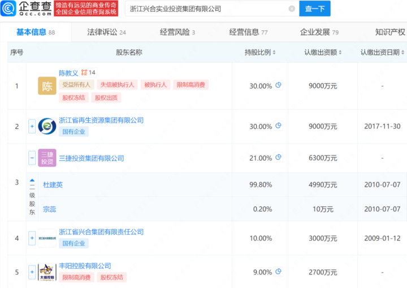
Task: Open 三捷投资集团有限公司 link
Action: pos(92,158)
